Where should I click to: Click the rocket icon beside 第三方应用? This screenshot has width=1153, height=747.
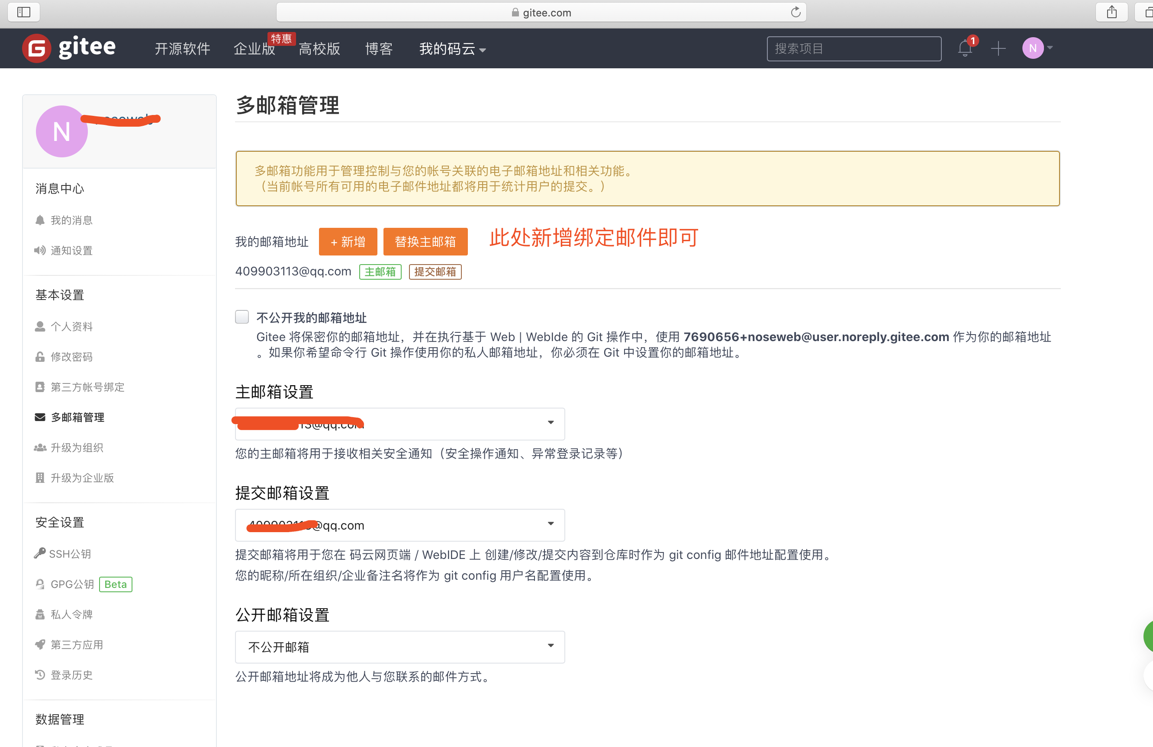point(40,645)
